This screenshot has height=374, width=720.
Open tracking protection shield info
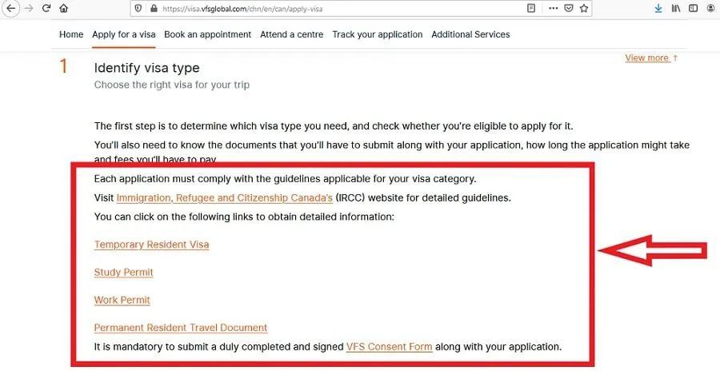(x=138, y=9)
